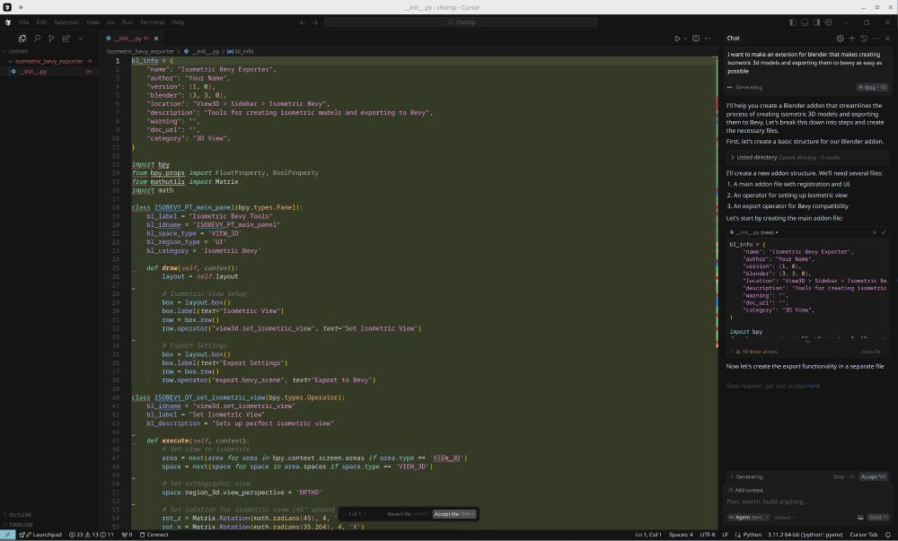
Task: Click the chat message input field
Action: pos(807,502)
